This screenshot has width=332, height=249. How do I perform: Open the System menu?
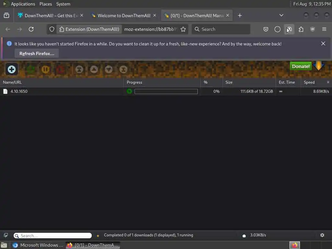tap(63, 4)
